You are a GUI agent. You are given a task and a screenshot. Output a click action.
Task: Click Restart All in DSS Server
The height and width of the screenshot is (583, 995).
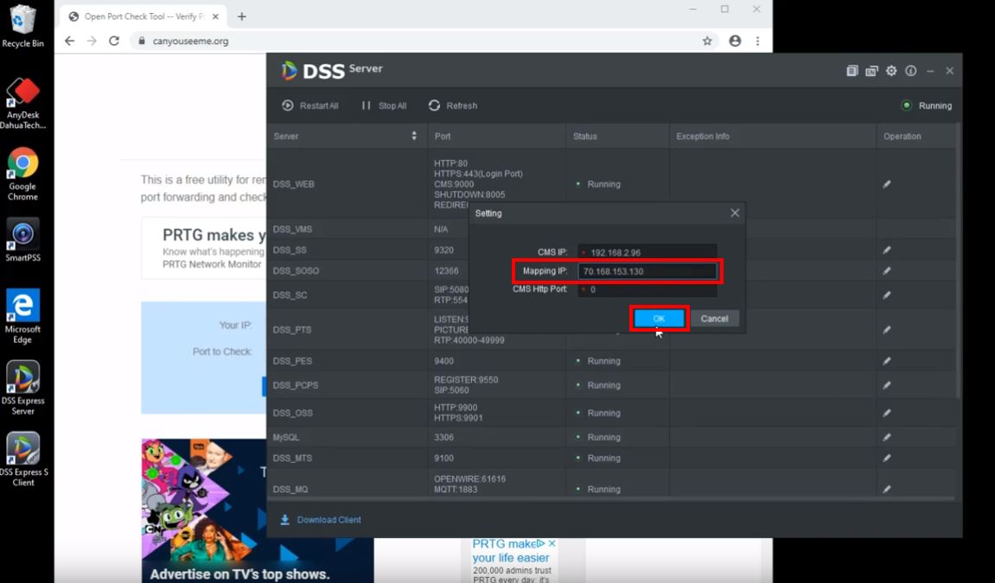pyautogui.click(x=310, y=106)
